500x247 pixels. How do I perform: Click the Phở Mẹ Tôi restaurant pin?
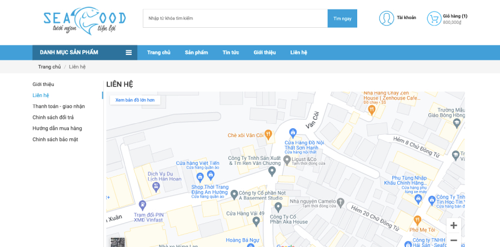coord(417,220)
